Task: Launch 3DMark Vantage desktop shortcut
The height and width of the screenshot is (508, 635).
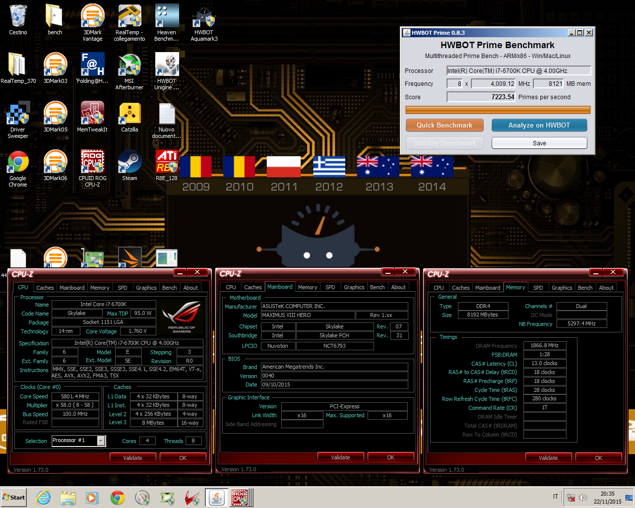Action: pos(92,23)
